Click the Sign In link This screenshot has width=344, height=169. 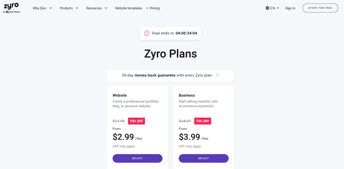click(290, 8)
